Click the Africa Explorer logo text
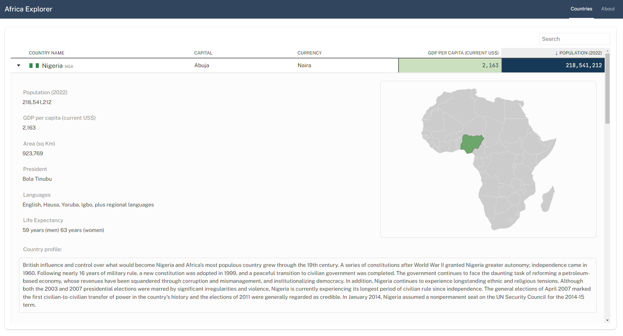Viewport: 623px width, 336px height. [x=28, y=9]
